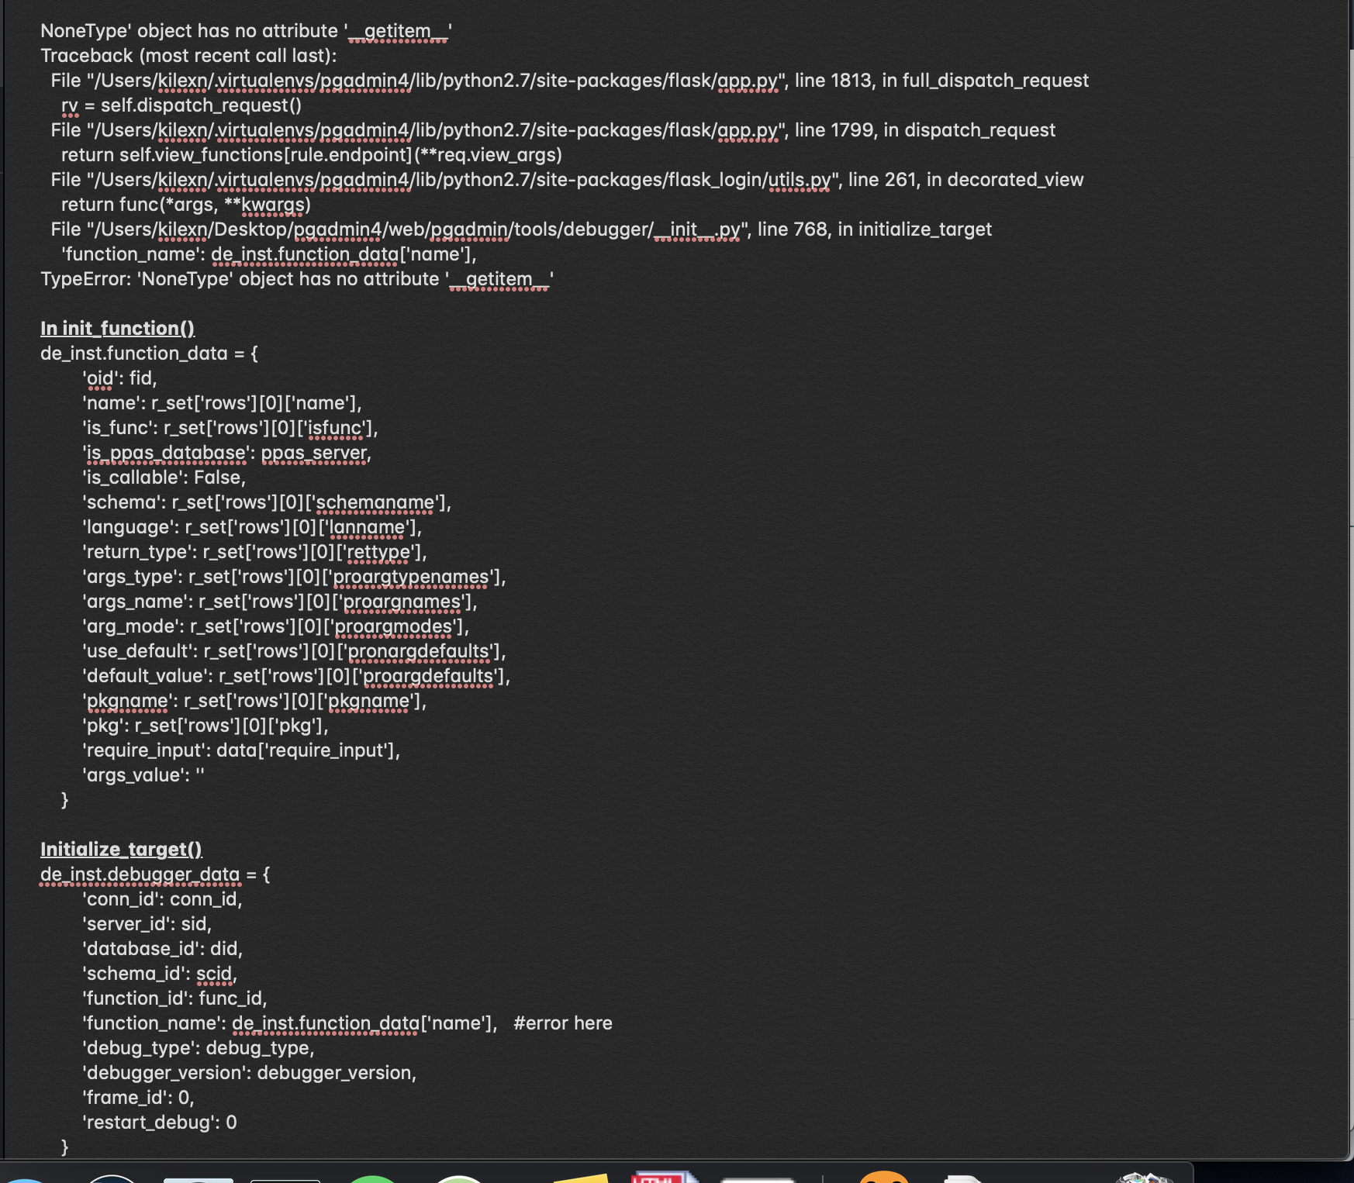Viewport: 1354px width, 1183px height.
Task: Click the underlined heading 'Initialize_target()'
Action: [121, 850]
